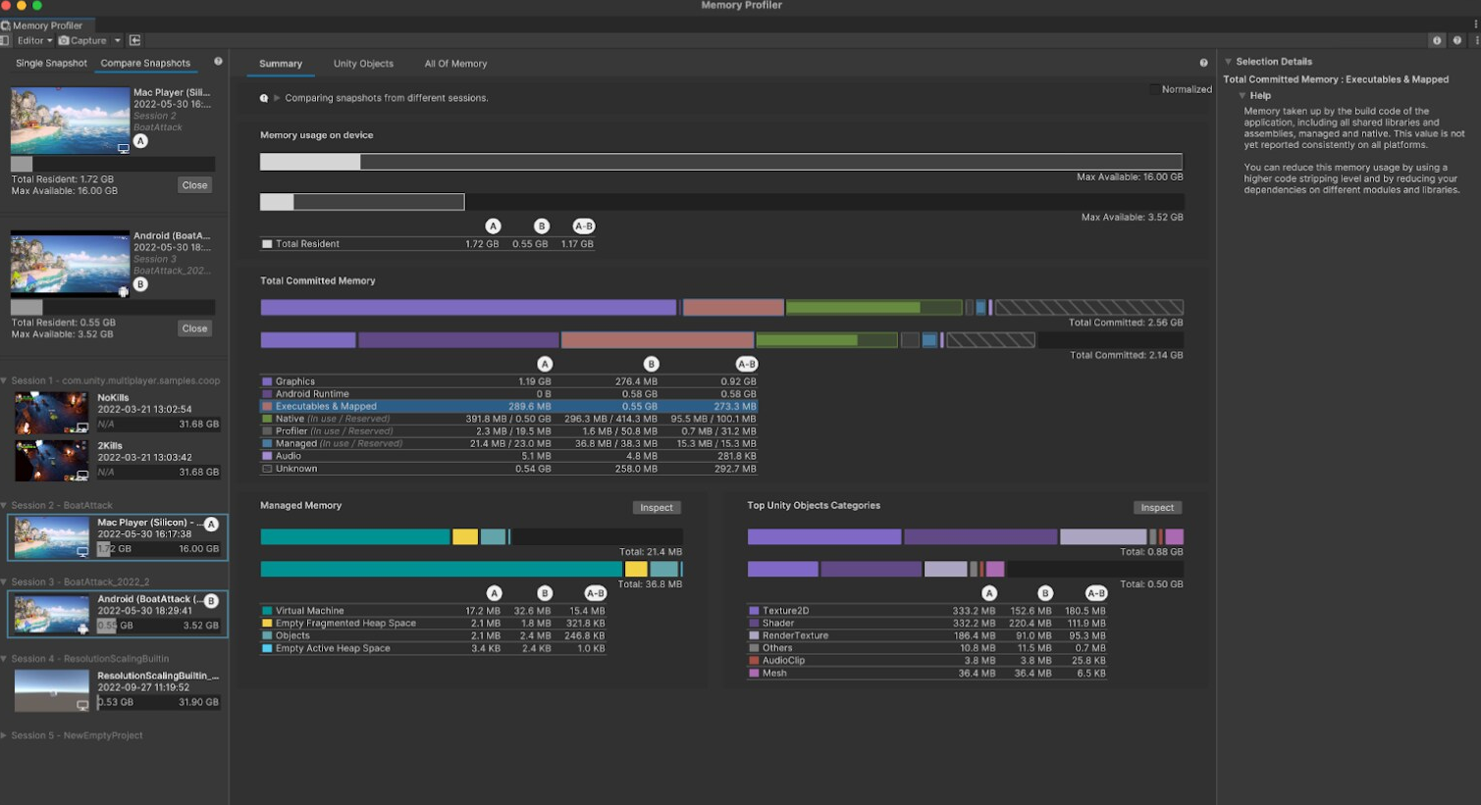Image resolution: width=1481 pixels, height=805 pixels.
Task: Open the toolbar three-dot options menu
Action: click(x=1476, y=40)
